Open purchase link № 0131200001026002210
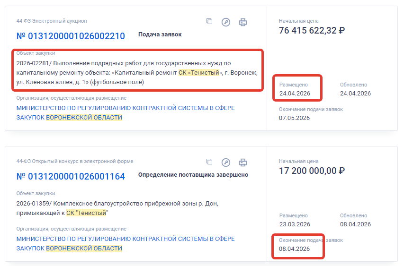404x266 pixels. pyautogui.click(x=71, y=36)
